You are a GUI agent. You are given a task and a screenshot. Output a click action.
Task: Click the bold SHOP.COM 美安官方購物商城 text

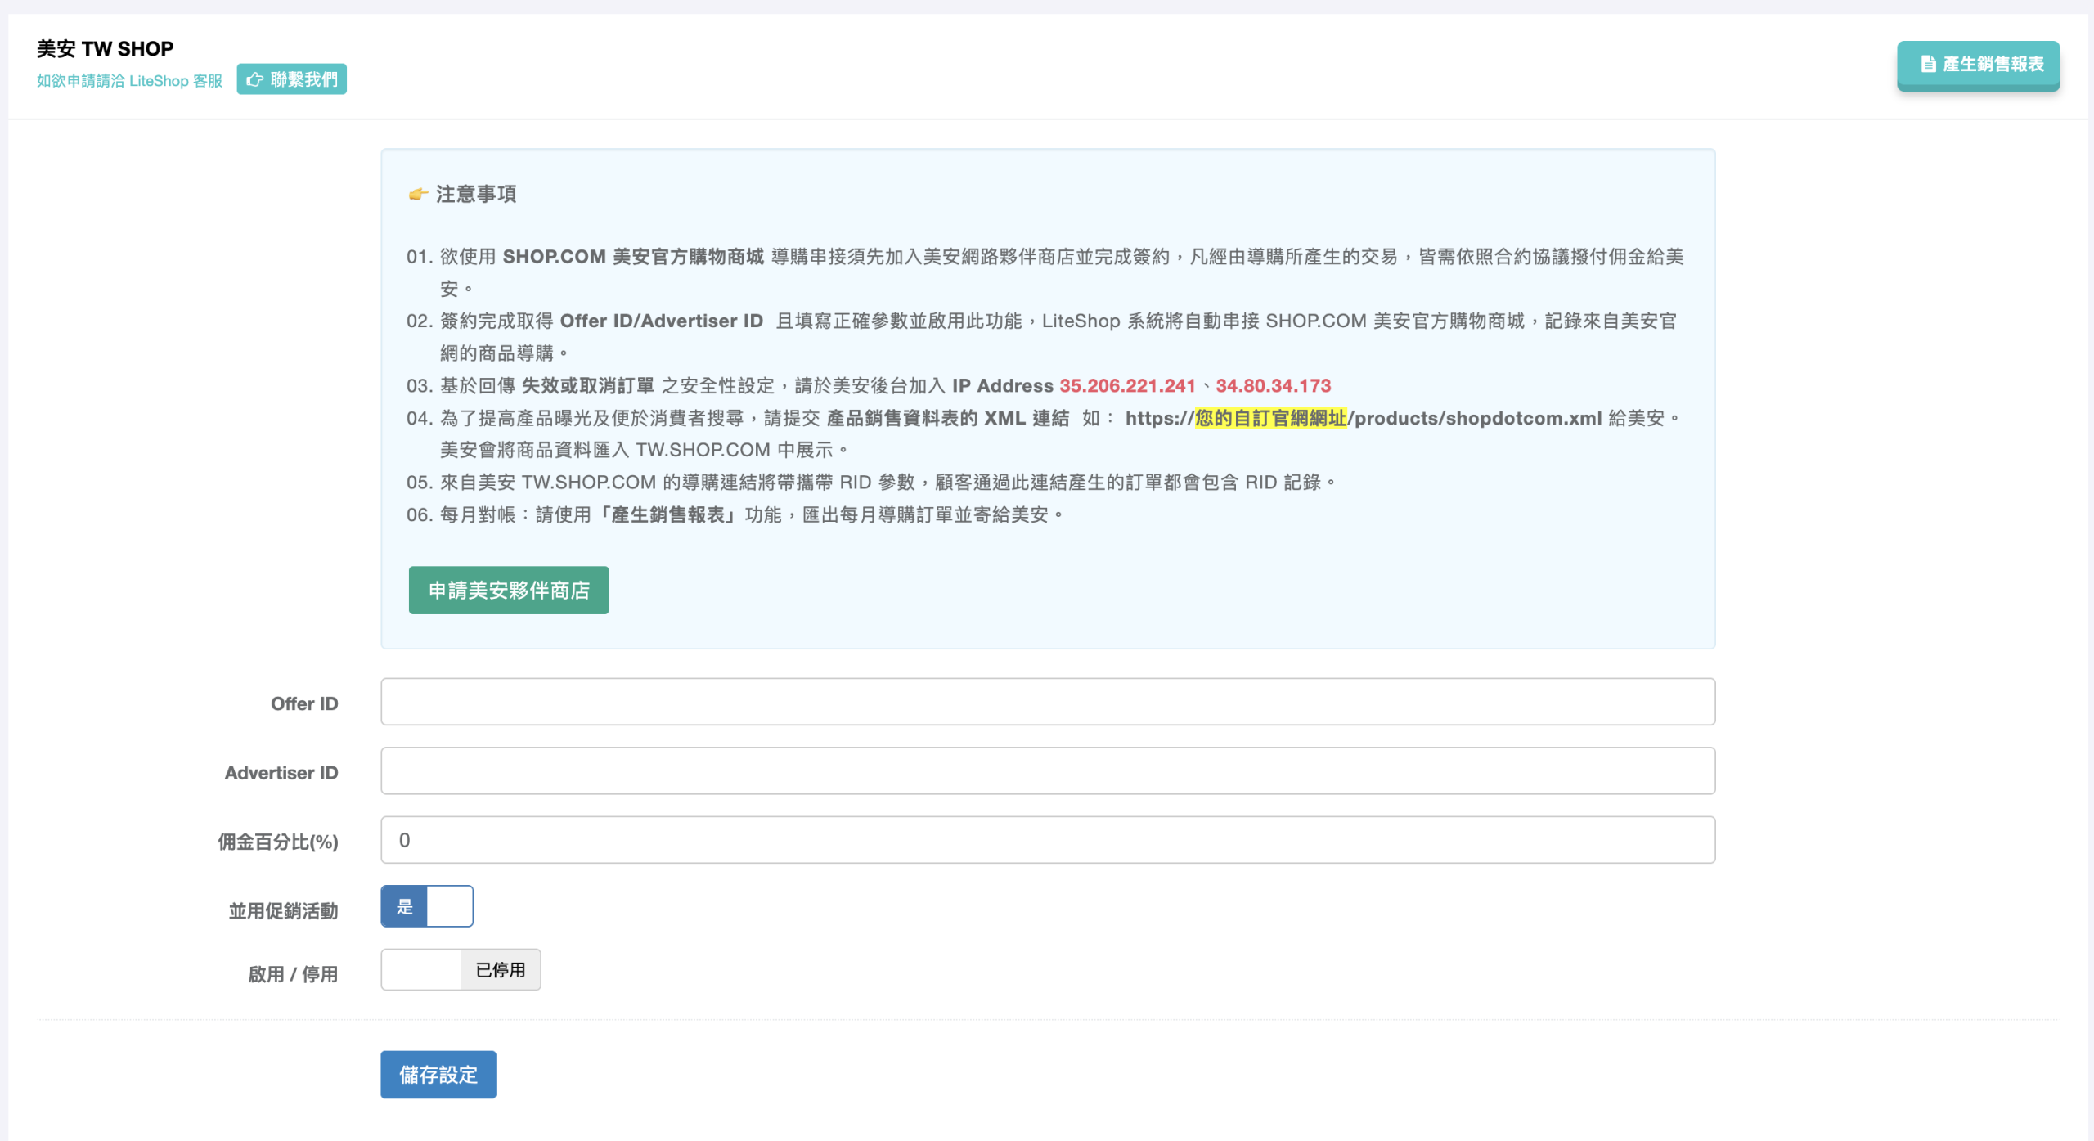(x=633, y=257)
